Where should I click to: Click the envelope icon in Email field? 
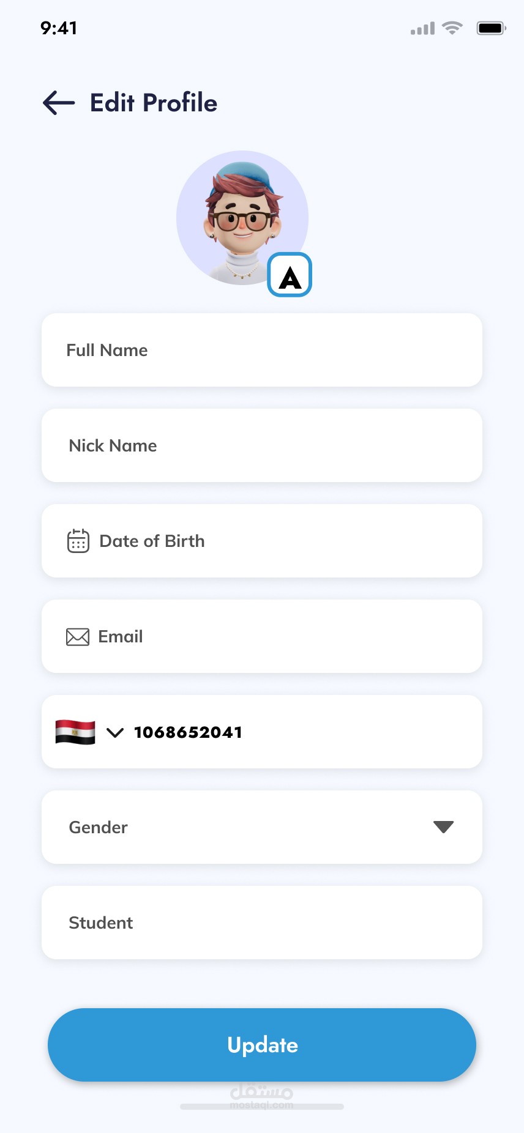(78, 637)
